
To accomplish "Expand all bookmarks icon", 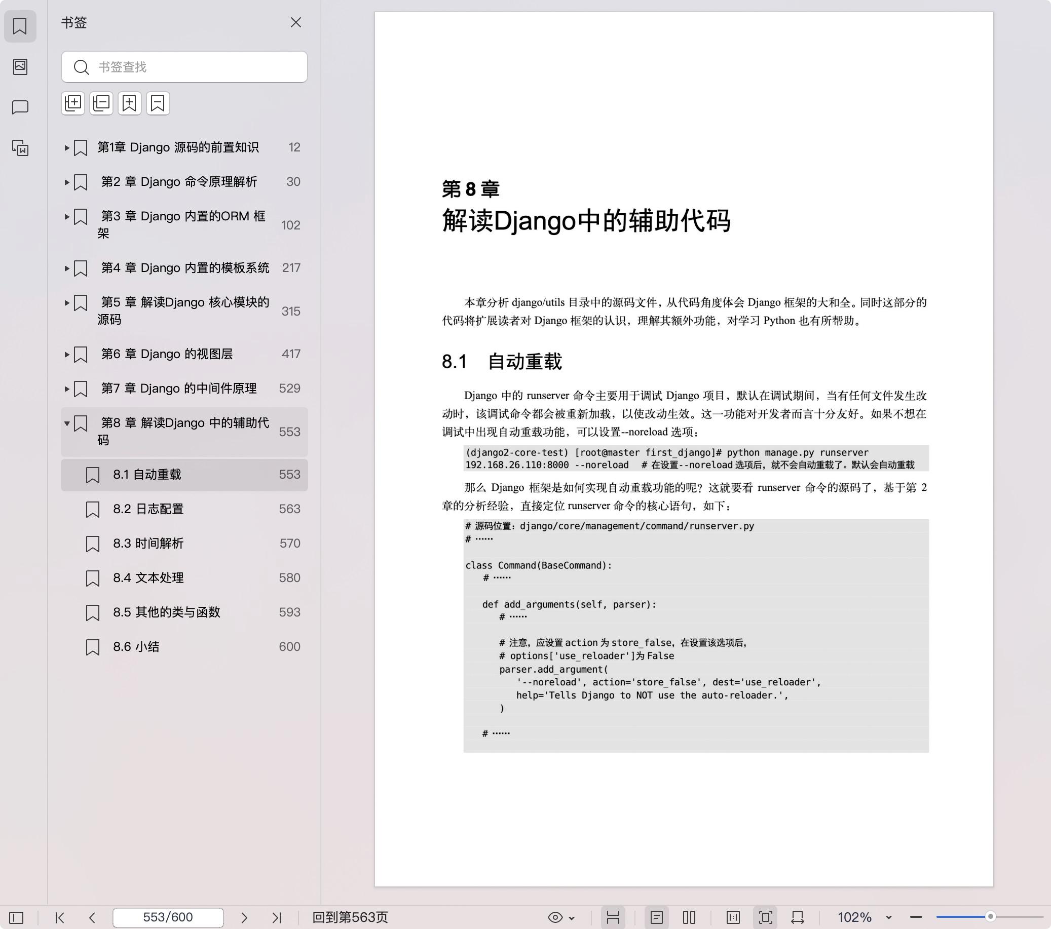I will click(73, 103).
